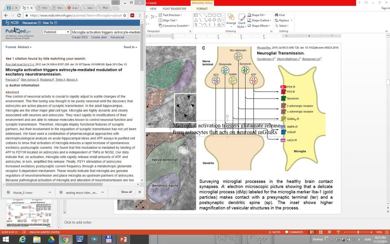This screenshot has width=390, height=244.
Task: Bookmark this page with the star icon
Action: [x=125, y=15]
